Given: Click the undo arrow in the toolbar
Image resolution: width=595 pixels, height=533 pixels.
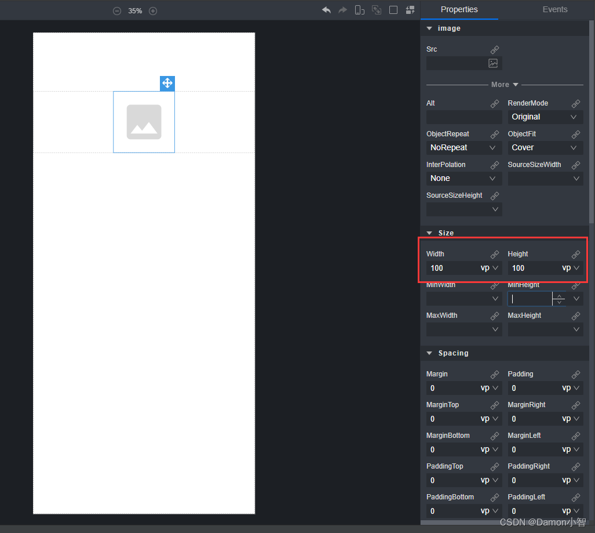Looking at the screenshot, I should [x=326, y=10].
